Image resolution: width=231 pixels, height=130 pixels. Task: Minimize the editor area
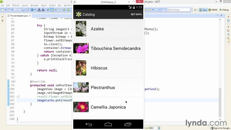pos(217,15)
